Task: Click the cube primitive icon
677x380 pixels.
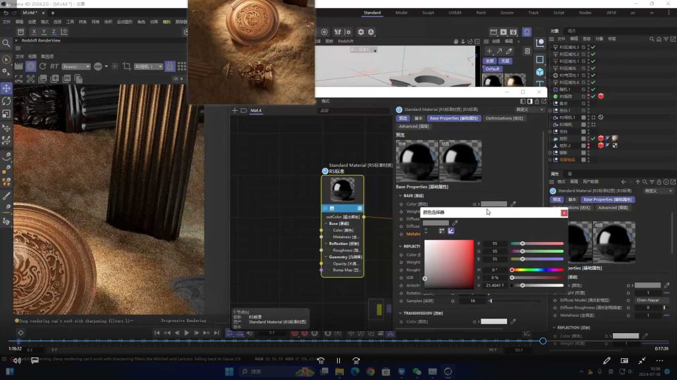Action: coord(540,72)
